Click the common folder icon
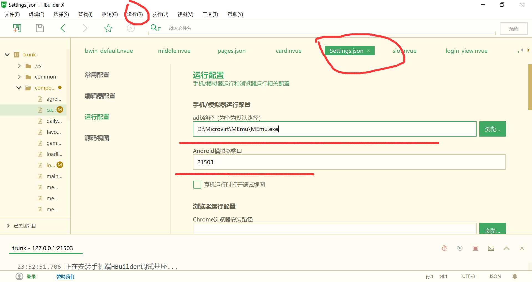The height and width of the screenshot is (282, 532). coord(28,77)
